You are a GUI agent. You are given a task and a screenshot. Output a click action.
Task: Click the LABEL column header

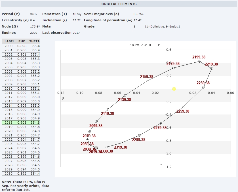tap(9, 41)
